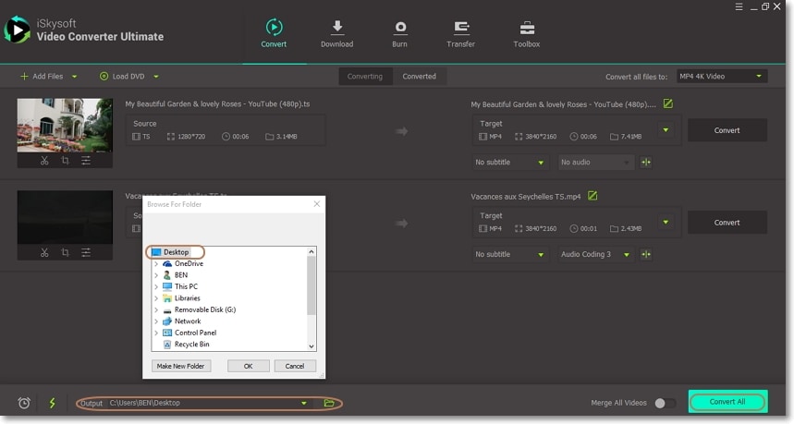Cancel the Browse For Folder dialog
Image resolution: width=794 pixels, height=424 pixels.
[295, 366]
